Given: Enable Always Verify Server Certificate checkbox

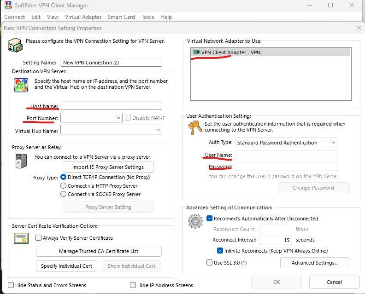Looking at the screenshot, I should pos(39,238).
